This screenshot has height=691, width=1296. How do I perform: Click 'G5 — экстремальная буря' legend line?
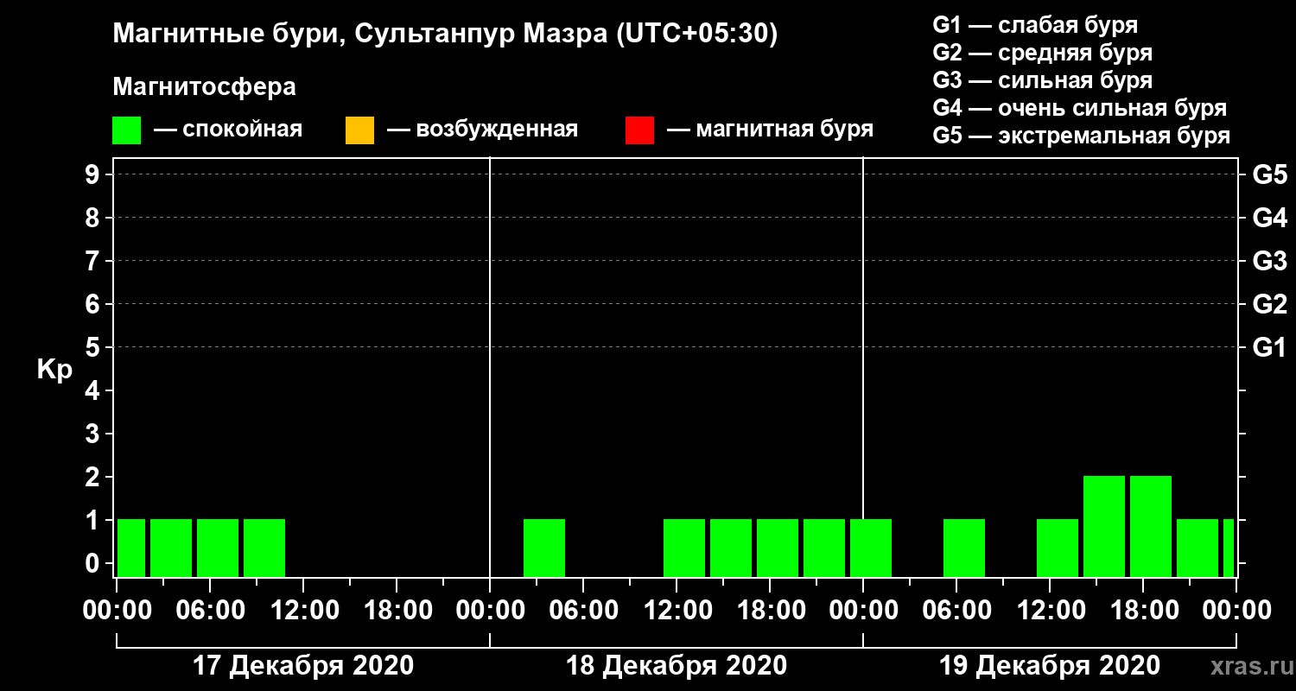coord(1082,136)
